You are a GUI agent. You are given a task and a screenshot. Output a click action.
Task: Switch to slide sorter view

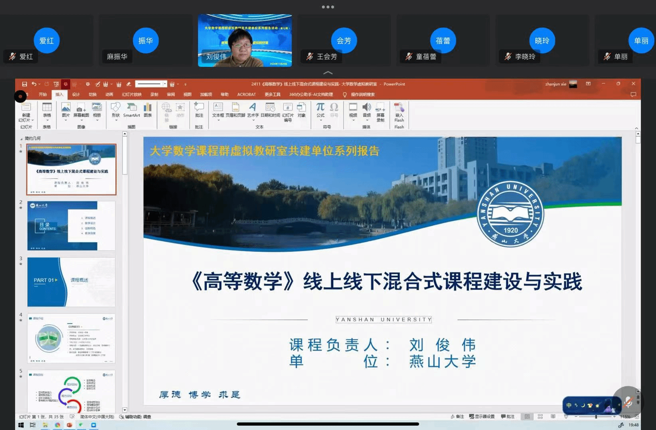pos(540,416)
